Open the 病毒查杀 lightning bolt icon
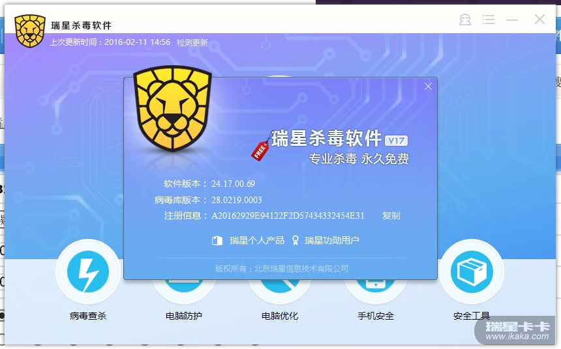This screenshot has width=561, height=349. tap(87, 272)
